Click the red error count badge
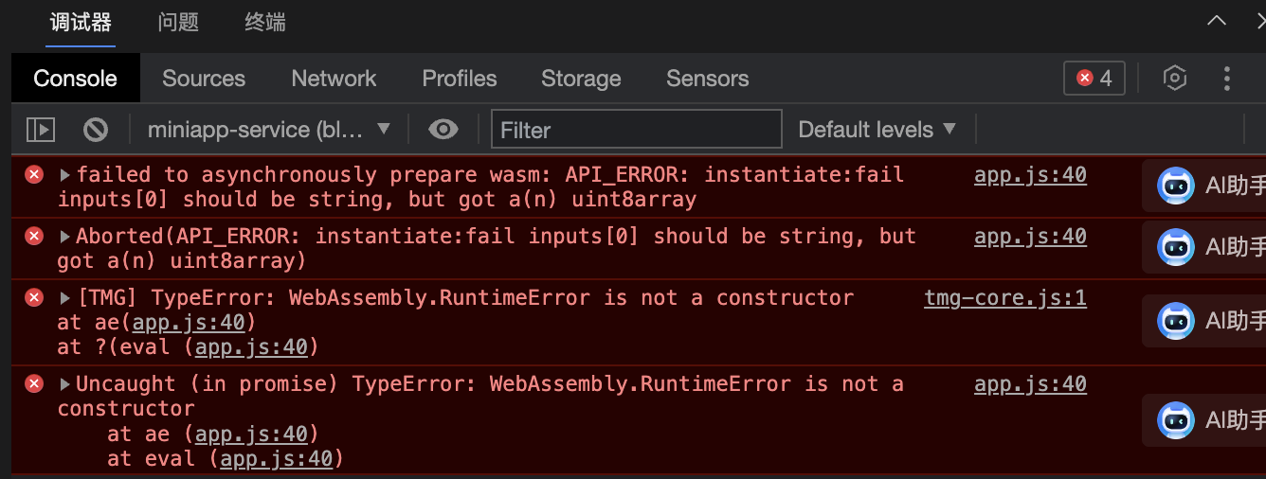1266x479 pixels. coord(1094,79)
